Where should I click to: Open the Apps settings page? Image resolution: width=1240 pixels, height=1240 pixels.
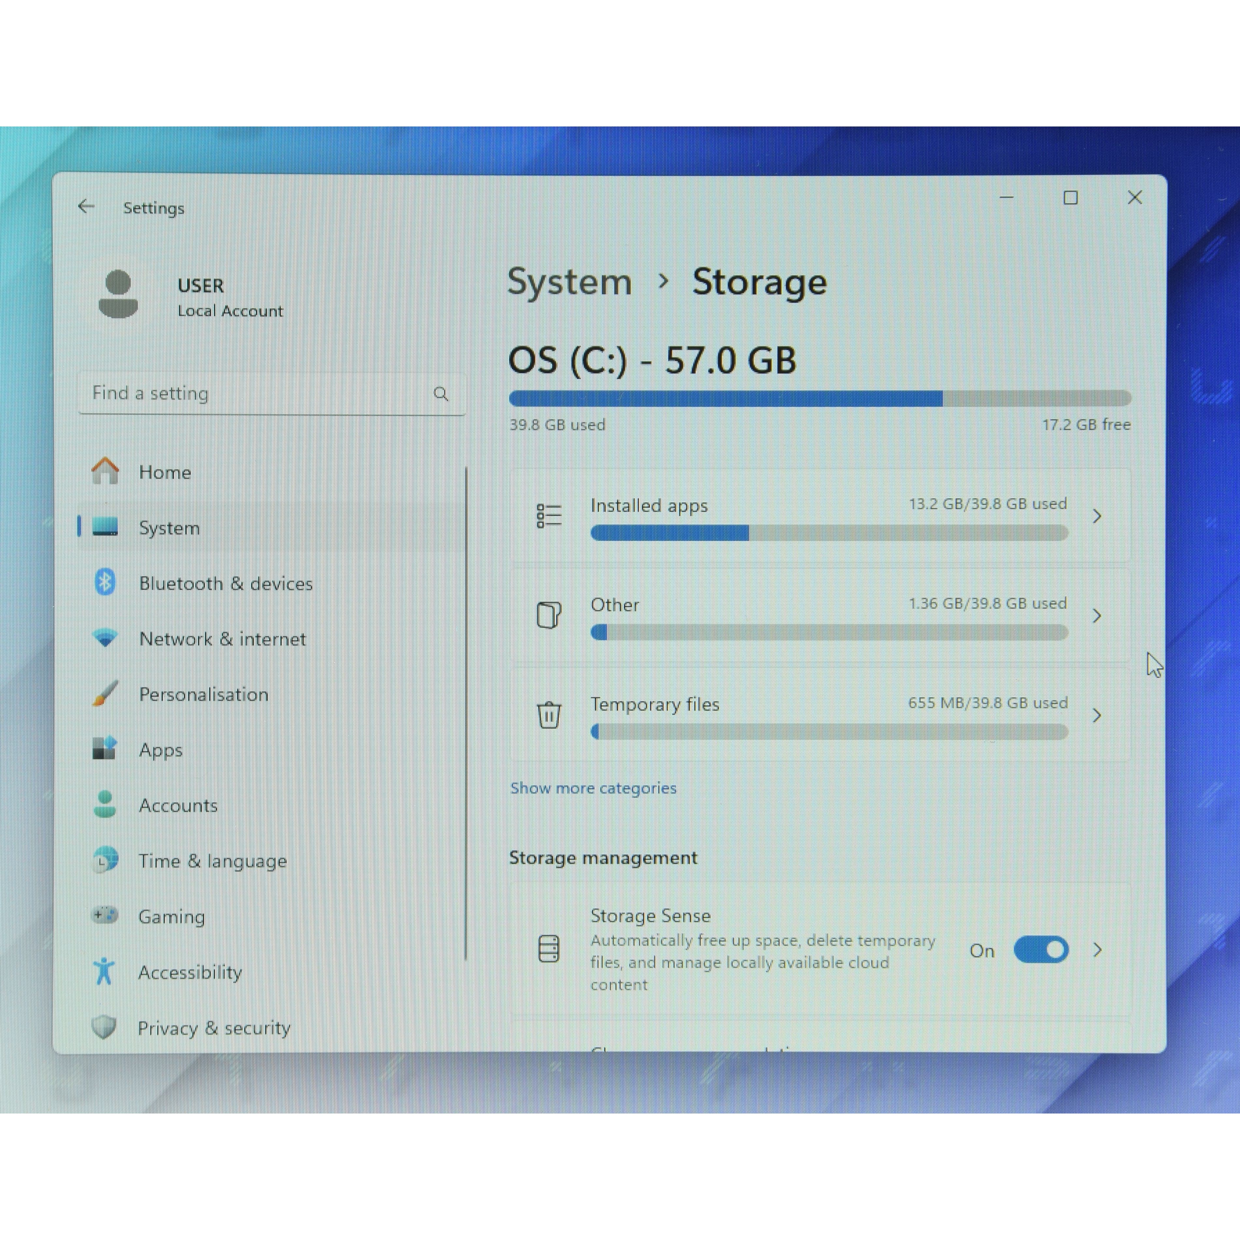click(272, 750)
